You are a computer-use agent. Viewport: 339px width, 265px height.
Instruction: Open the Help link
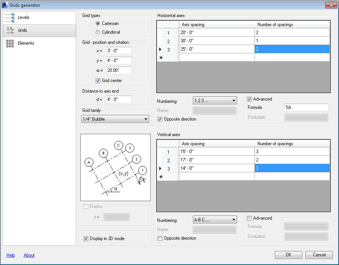click(10, 255)
